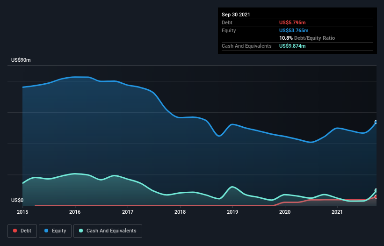384x246 pixels.
Task: Click the US$9.874m cash value
Action: 292,46
